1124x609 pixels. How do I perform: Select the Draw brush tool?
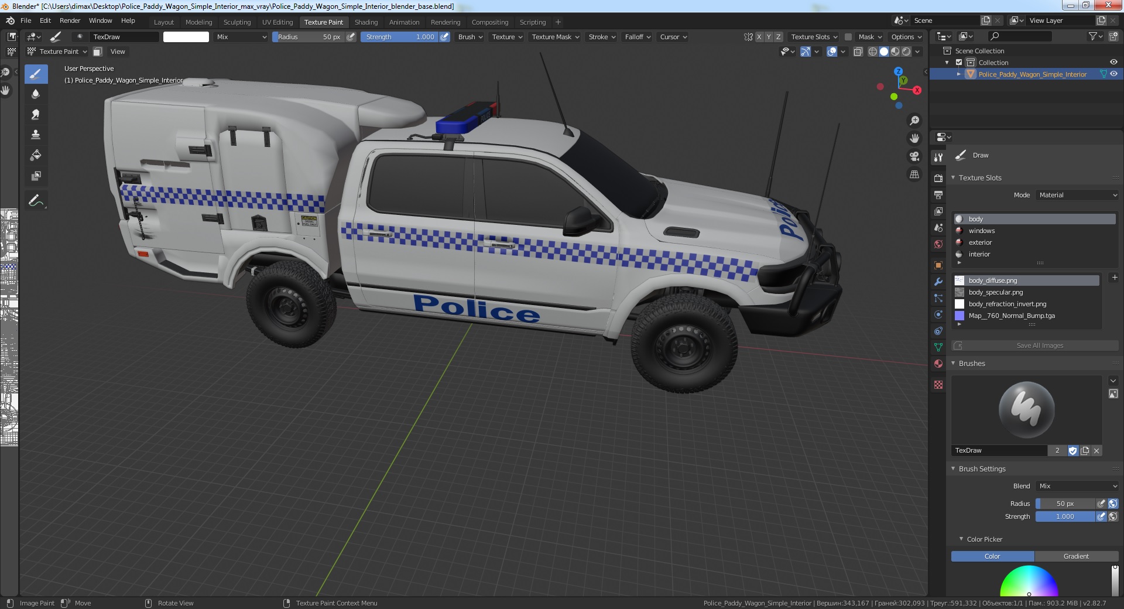pyautogui.click(x=36, y=74)
